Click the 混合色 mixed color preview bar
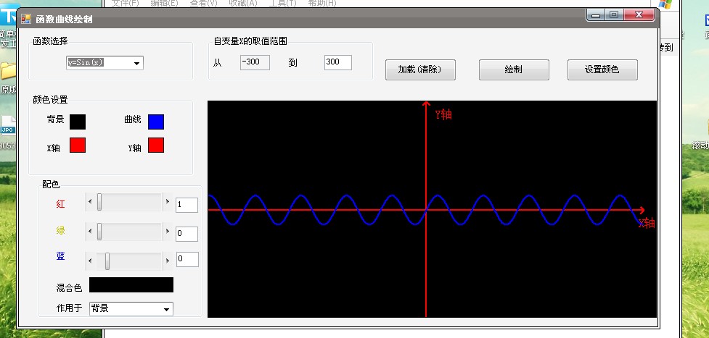 pyautogui.click(x=131, y=284)
